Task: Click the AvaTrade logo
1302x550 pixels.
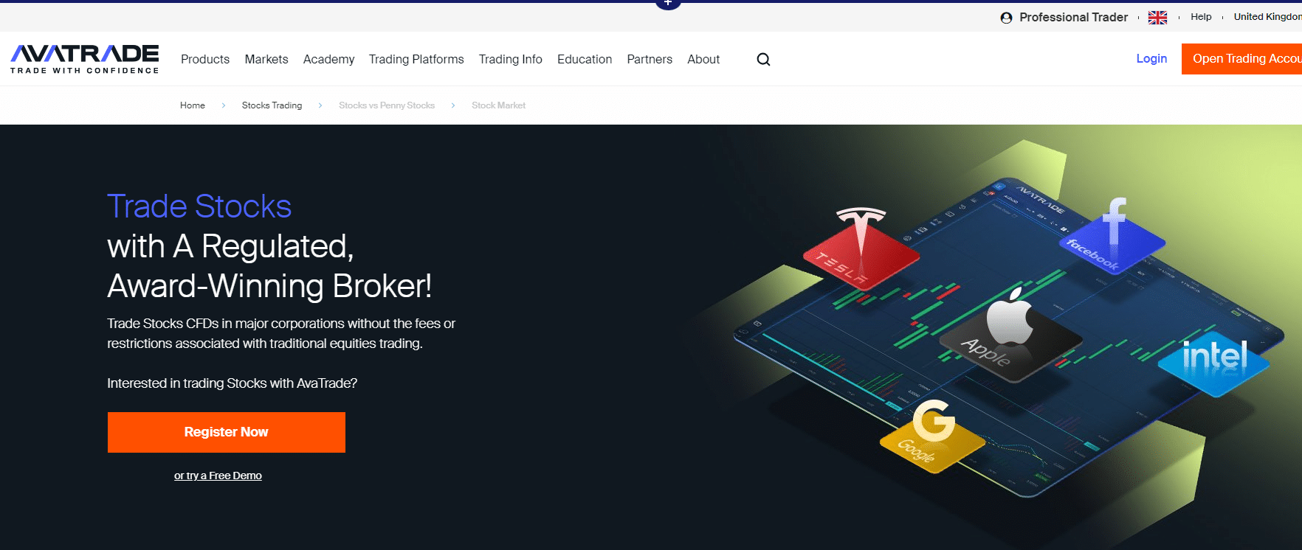Action: [85, 59]
